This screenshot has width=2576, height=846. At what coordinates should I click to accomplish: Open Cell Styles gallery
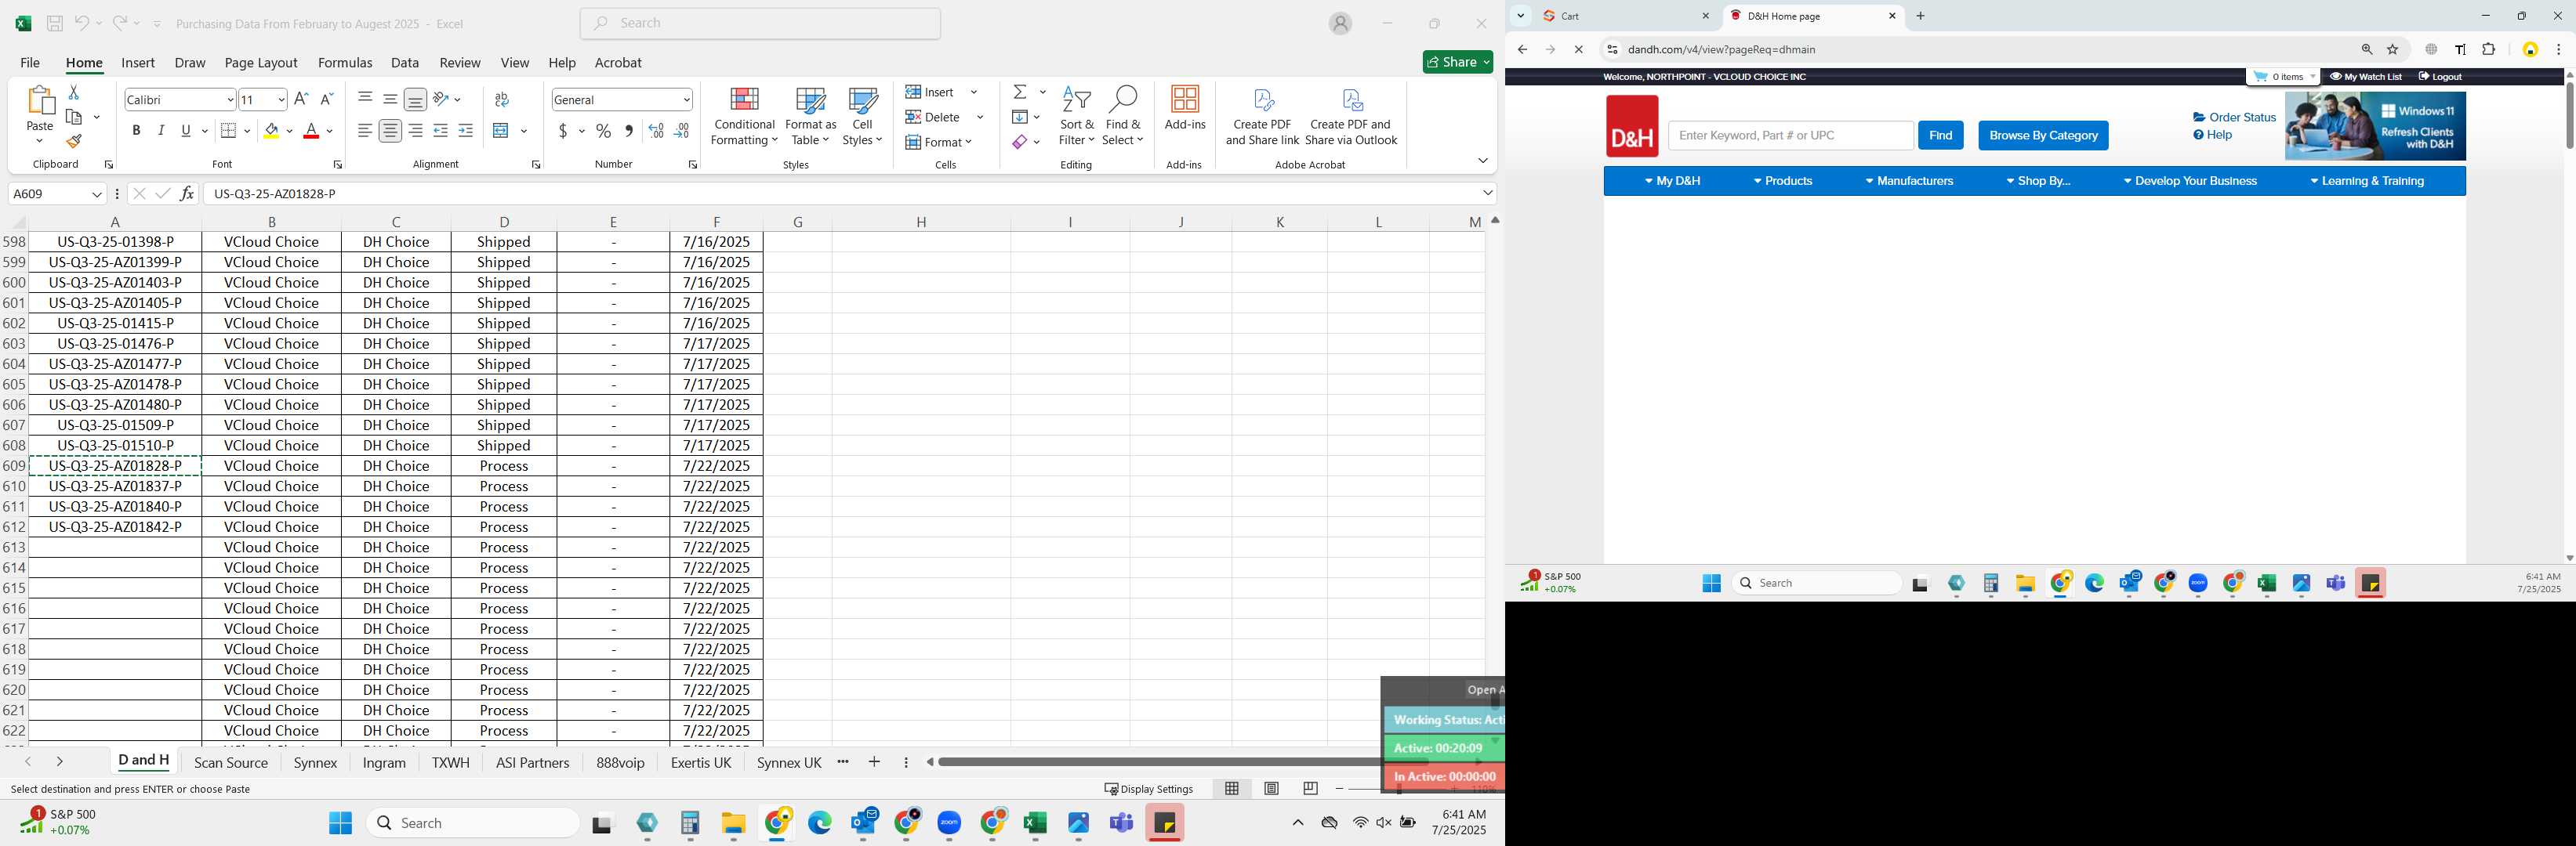tap(862, 117)
